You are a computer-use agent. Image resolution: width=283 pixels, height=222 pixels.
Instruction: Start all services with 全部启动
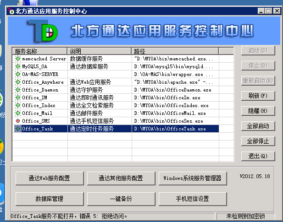(x=258, y=126)
